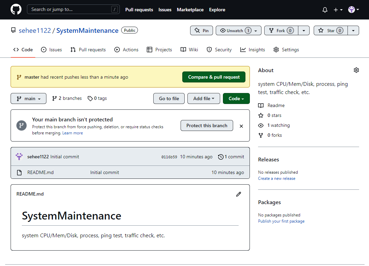The width and height of the screenshot is (369, 266).
Task: Edit About details via gear icon
Action: (356, 70)
